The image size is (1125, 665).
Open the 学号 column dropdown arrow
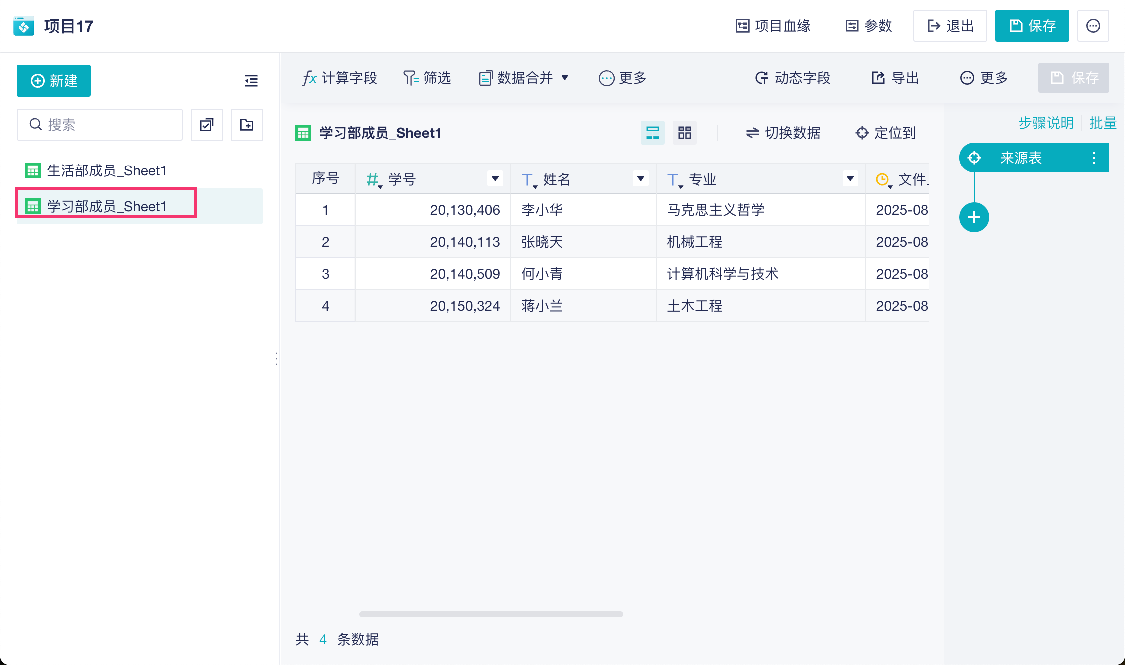point(495,178)
